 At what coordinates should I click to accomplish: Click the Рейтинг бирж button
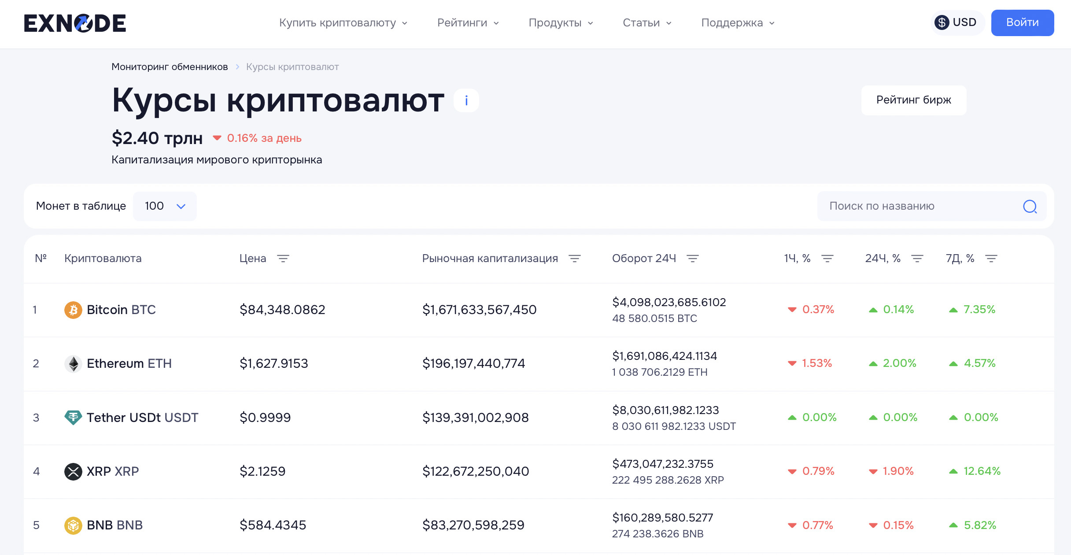(x=913, y=100)
